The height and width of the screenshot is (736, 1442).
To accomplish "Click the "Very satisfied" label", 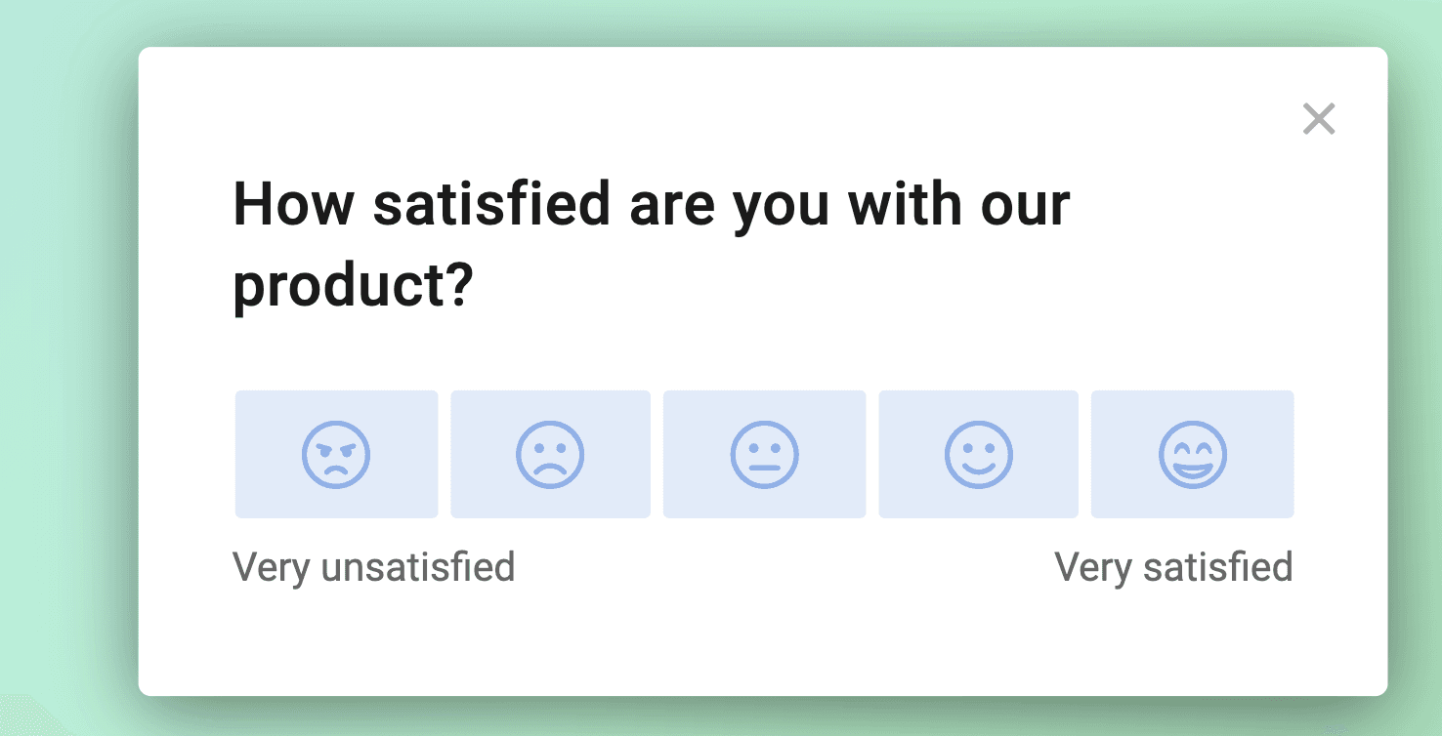I will 1173,567.
